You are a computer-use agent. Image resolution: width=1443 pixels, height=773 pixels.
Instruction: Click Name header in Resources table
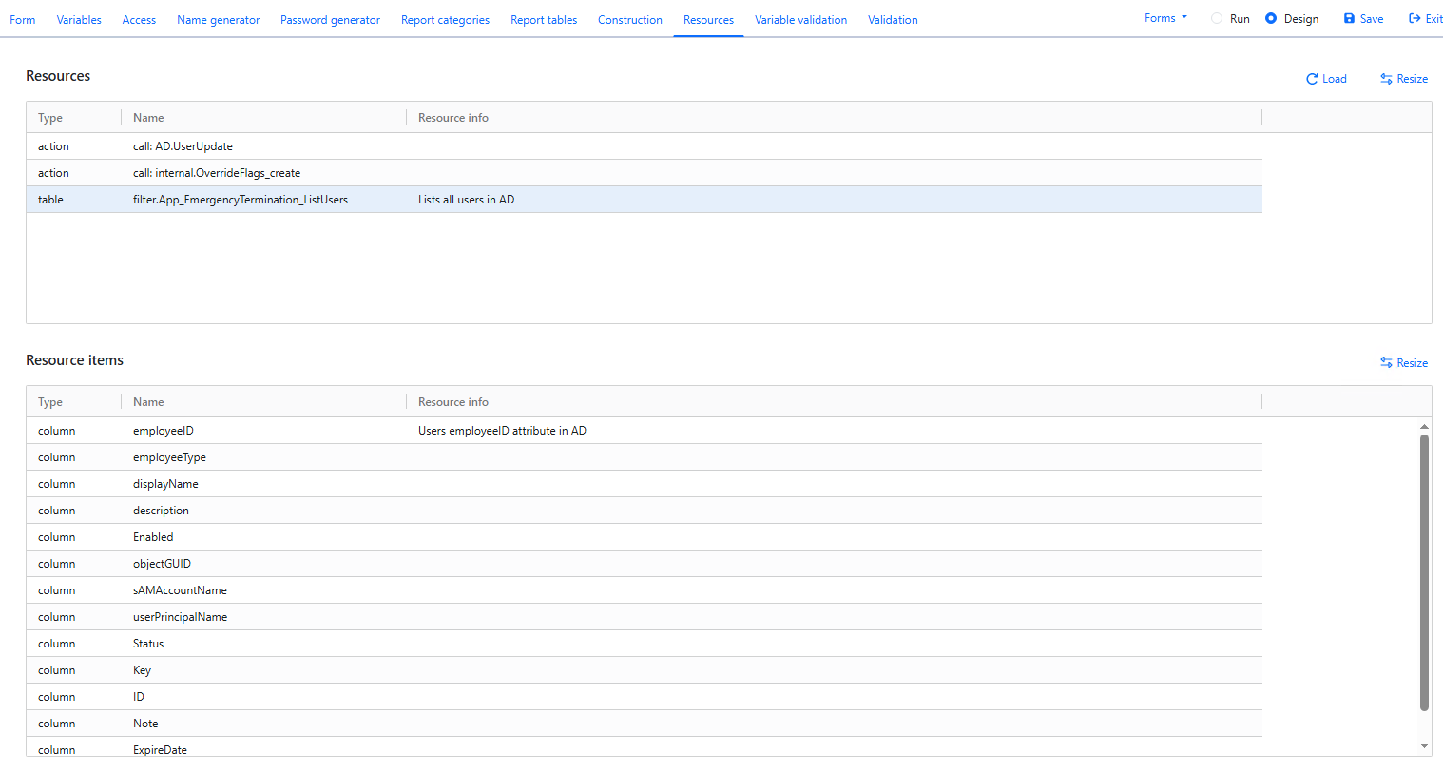(x=148, y=118)
